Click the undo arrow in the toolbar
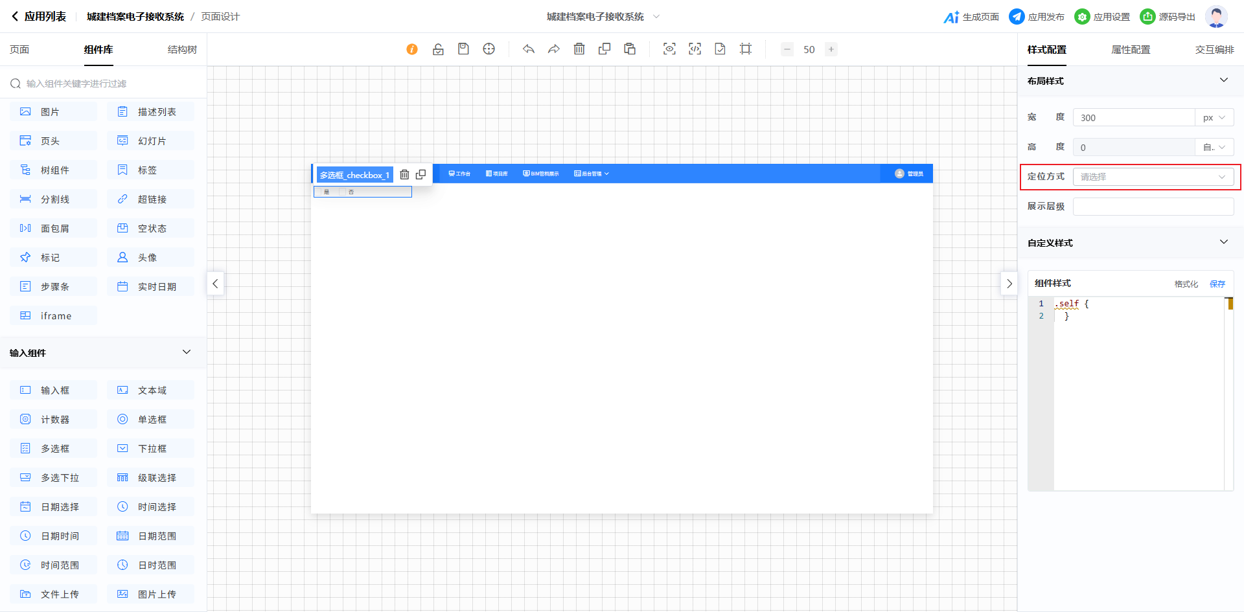This screenshot has height=612, width=1244. 529,49
